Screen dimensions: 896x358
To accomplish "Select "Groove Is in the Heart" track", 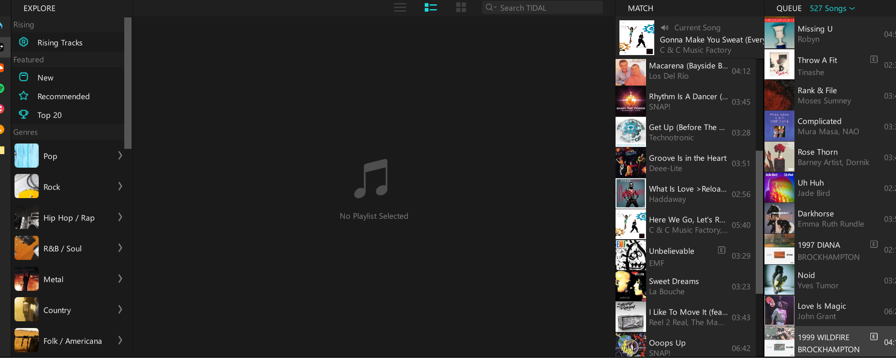I will pyautogui.click(x=685, y=163).
